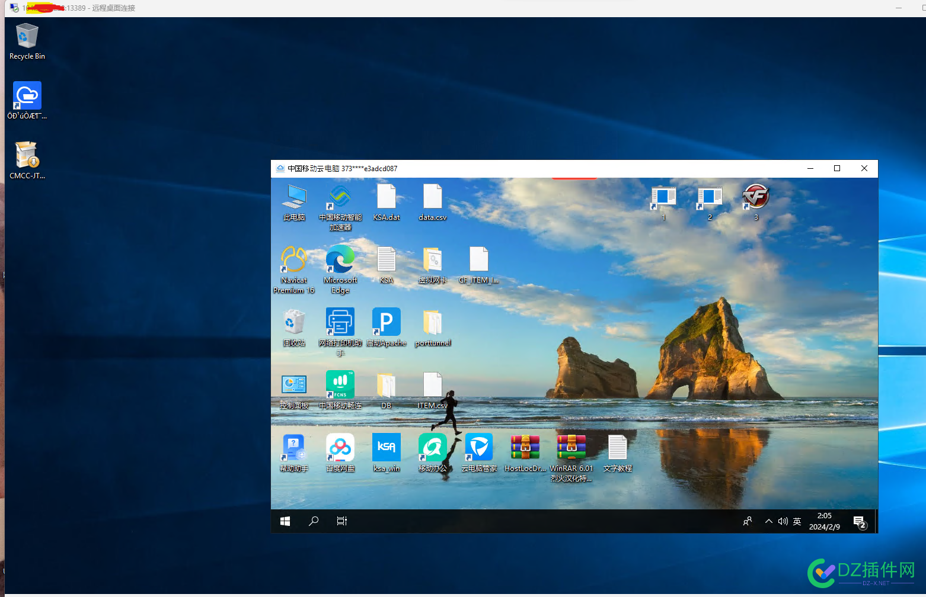Select the 启动Apache shortcut icon
Image resolution: width=926 pixels, height=597 pixels.
pyautogui.click(x=387, y=323)
